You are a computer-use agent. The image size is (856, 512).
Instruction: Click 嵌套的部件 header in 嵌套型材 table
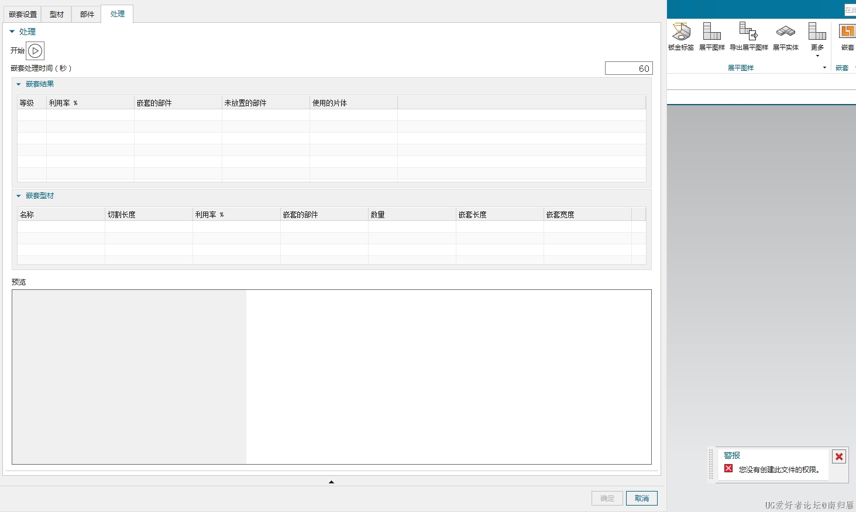pyautogui.click(x=324, y=215)
